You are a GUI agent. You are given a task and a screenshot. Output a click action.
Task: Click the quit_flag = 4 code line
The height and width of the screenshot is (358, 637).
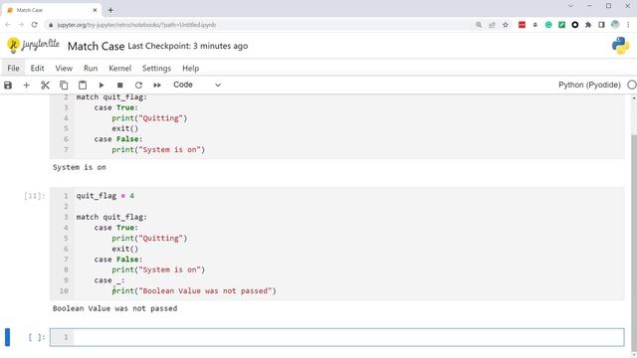tap(106, 196)
